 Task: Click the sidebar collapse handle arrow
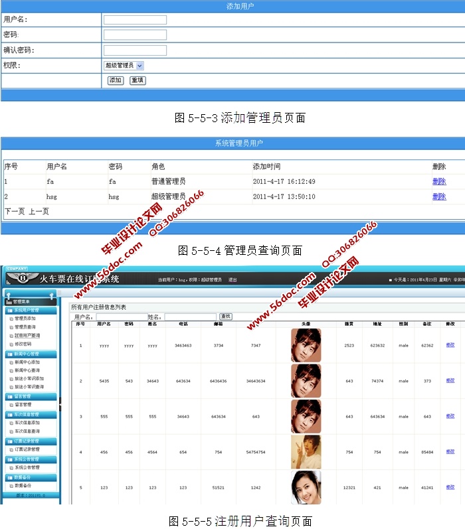coord(60,404)
